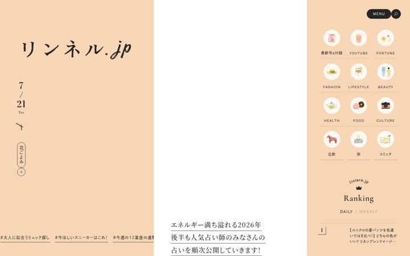
Task: Open the MENU button
Action: 379,14
